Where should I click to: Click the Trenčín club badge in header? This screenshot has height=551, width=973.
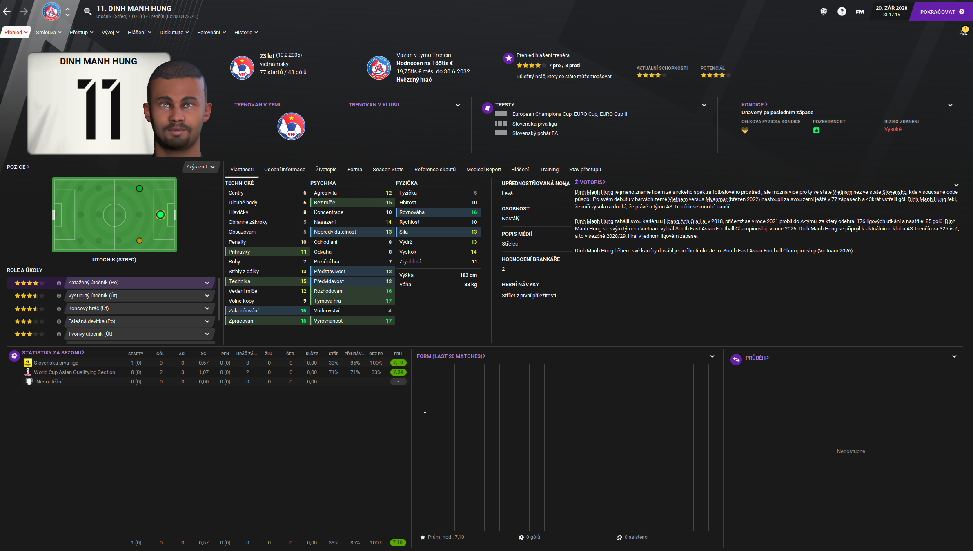[x=52, y=11]
